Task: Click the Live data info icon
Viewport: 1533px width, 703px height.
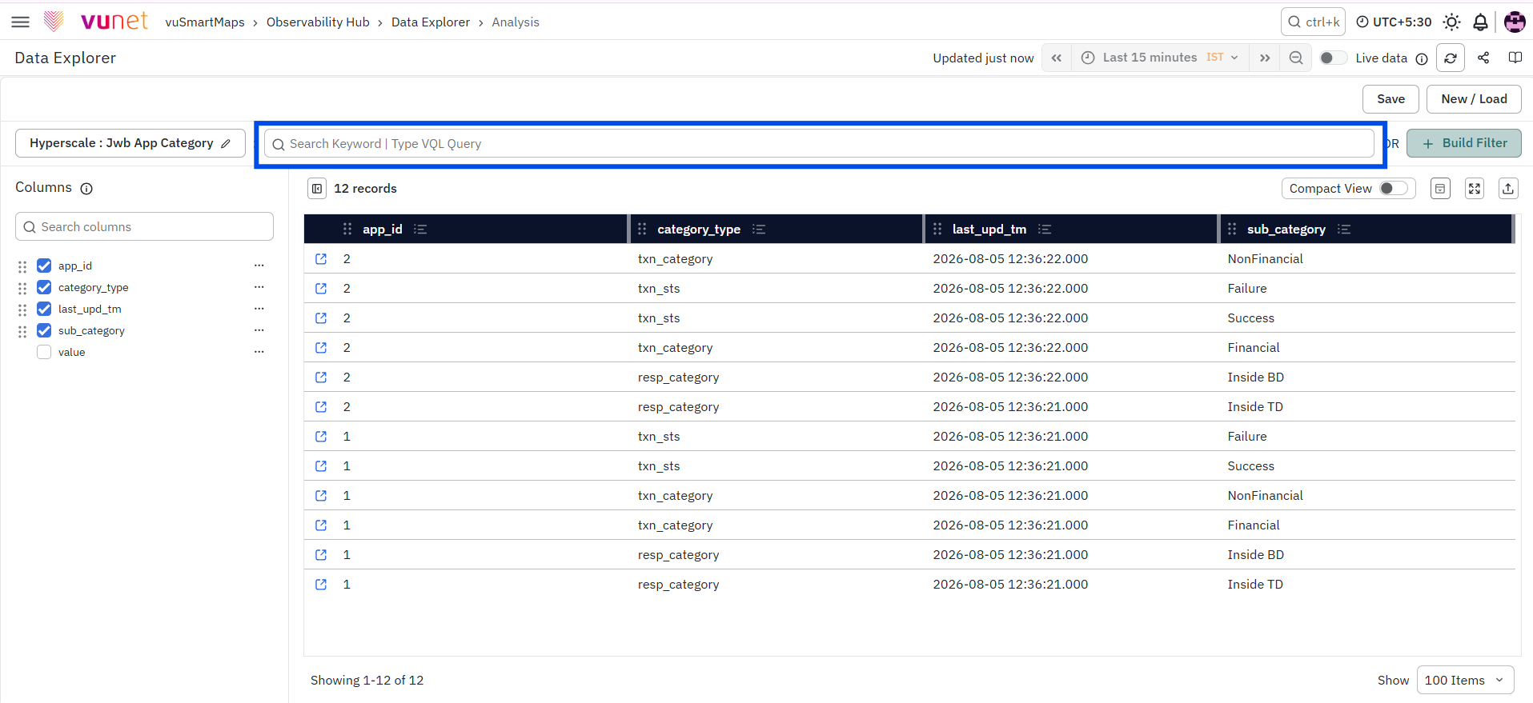Action: click(x=1422, y=58)
